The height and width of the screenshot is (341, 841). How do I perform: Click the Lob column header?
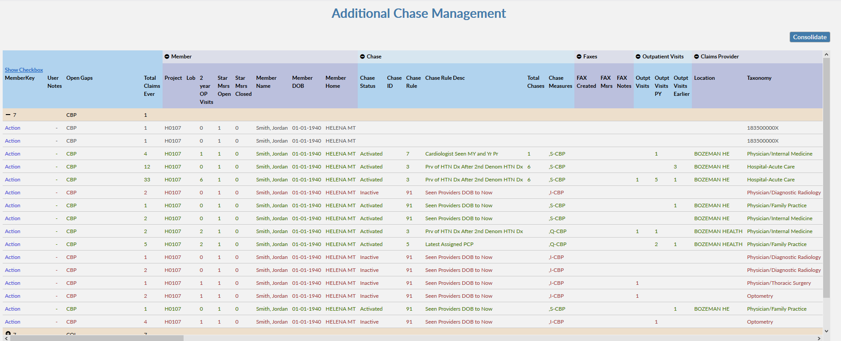(x=191, y=78)
